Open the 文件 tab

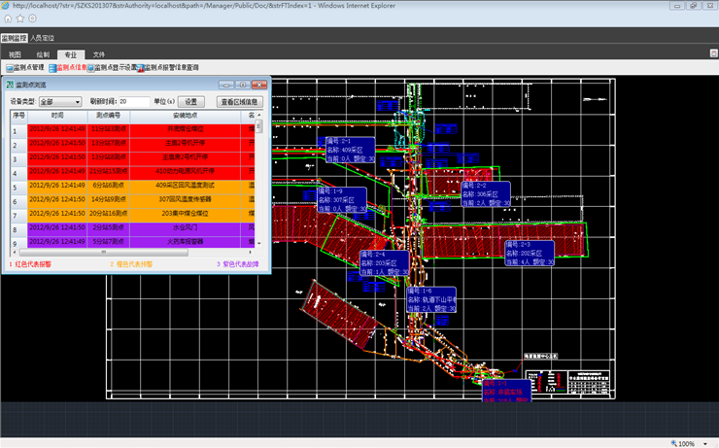(x=99, y=54)
